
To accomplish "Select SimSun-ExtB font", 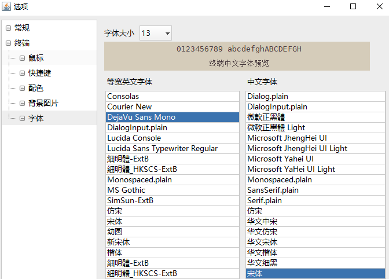I will pyautogui.click(x=173, y=200).
